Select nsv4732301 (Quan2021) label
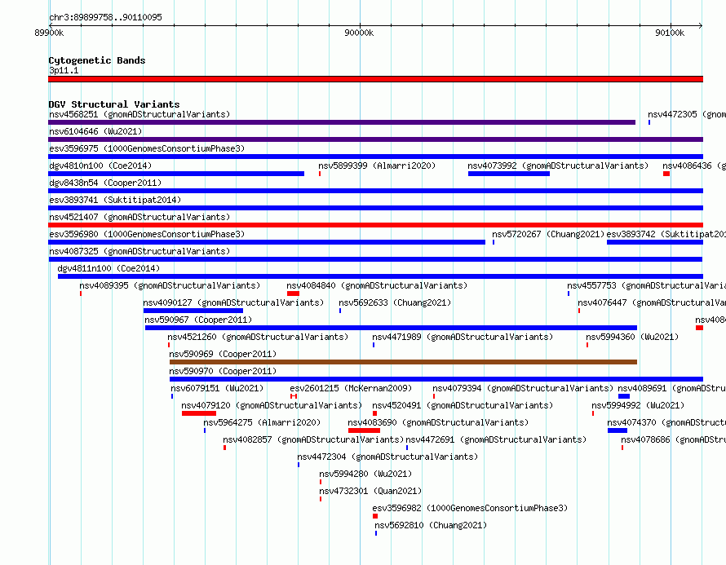 [370, 491]
